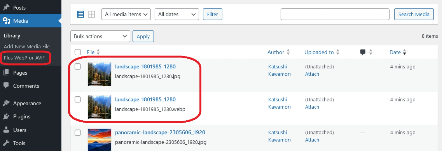Click the Users person icon
The image size is (442, 151).
pos(6,130)
